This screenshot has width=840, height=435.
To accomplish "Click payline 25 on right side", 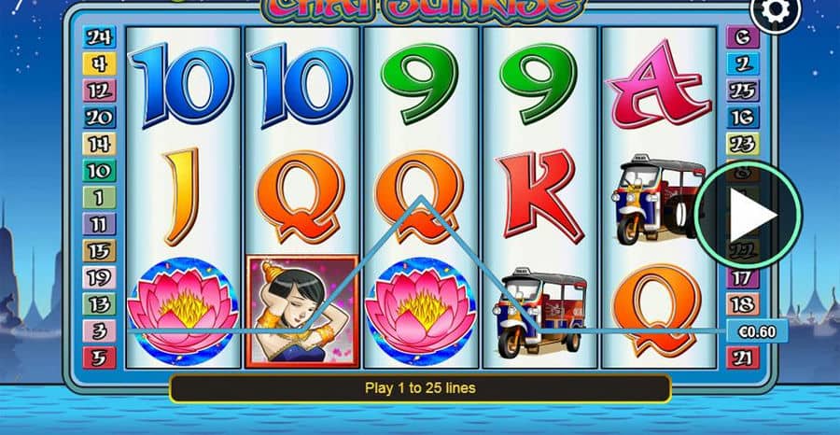I will click(x=743, y=91).
